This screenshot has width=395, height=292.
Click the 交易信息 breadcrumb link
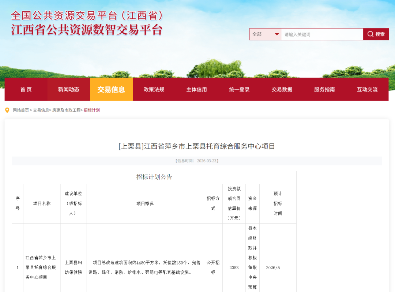(x=42, y=110)
